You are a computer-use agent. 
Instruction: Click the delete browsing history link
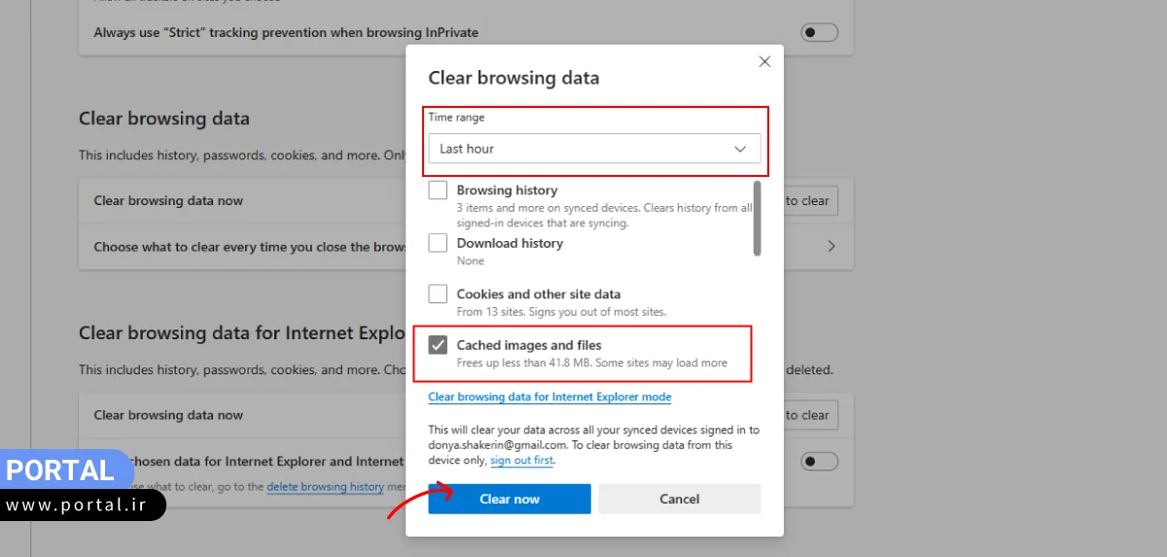point(325,487)
